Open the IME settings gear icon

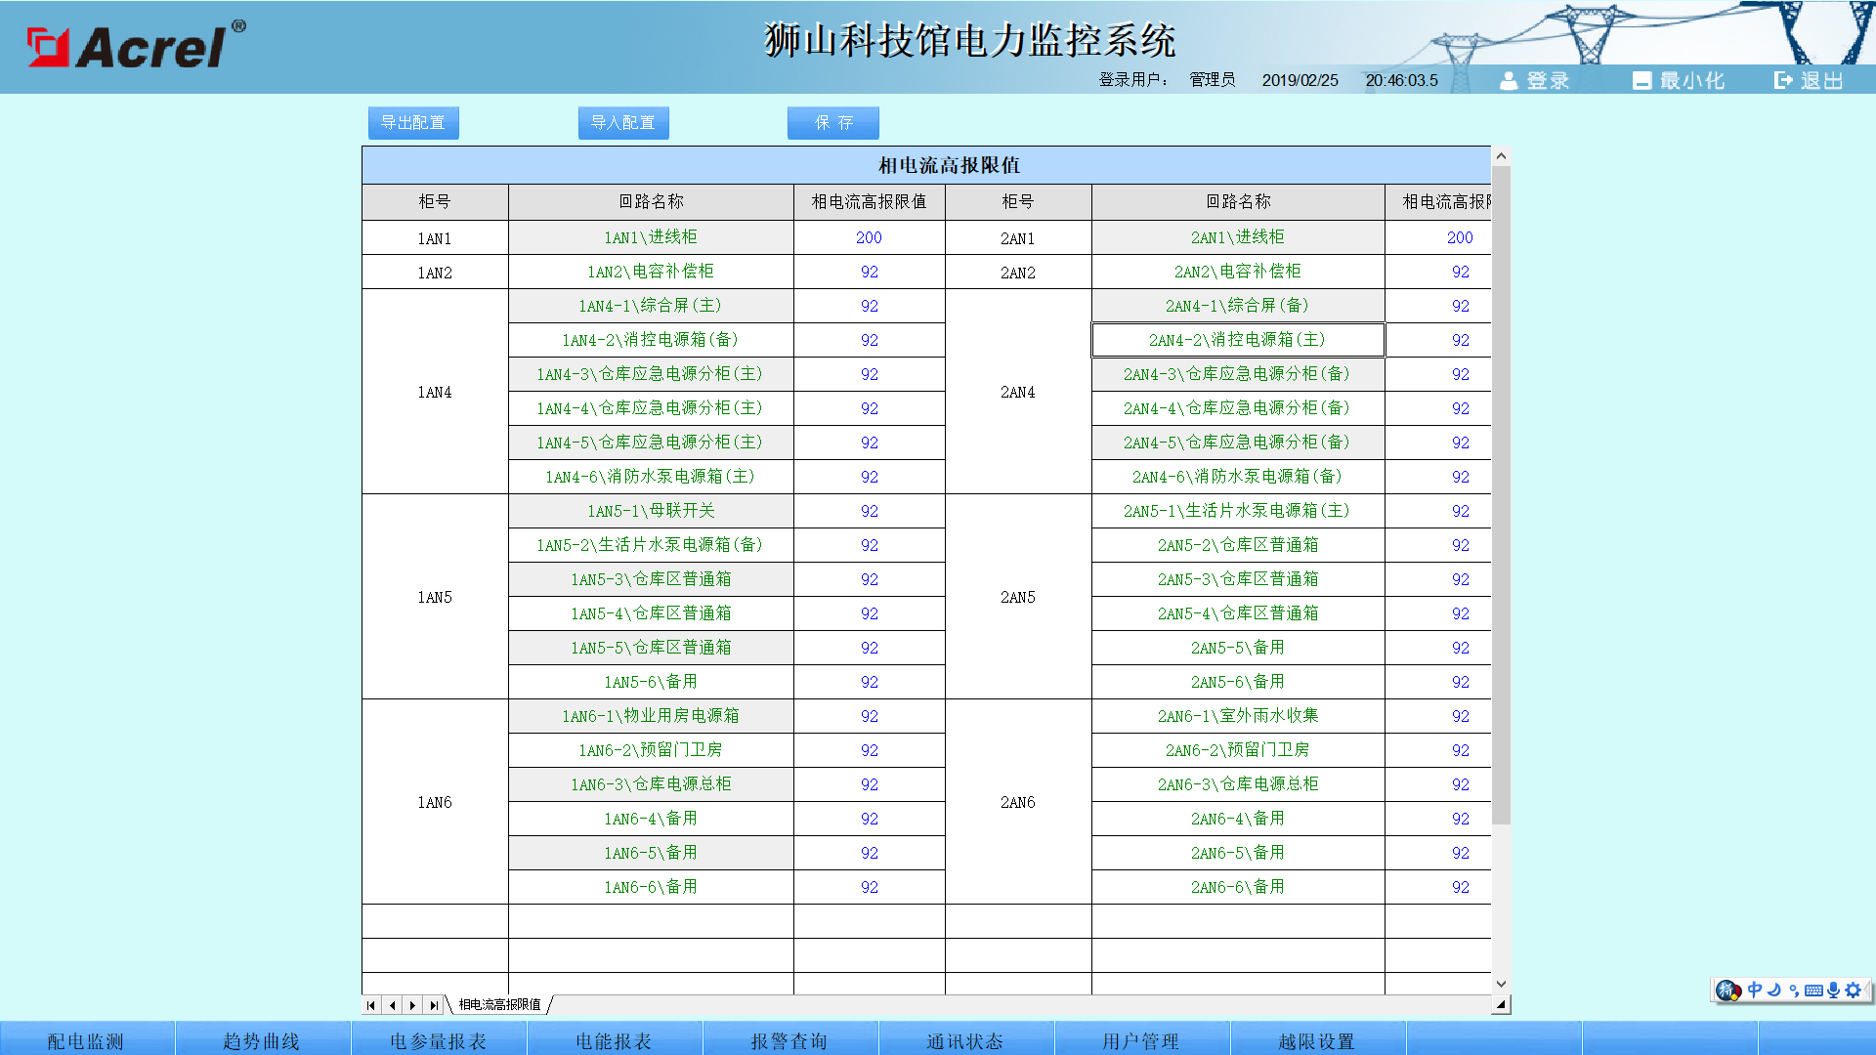[x=1853, y=991]
